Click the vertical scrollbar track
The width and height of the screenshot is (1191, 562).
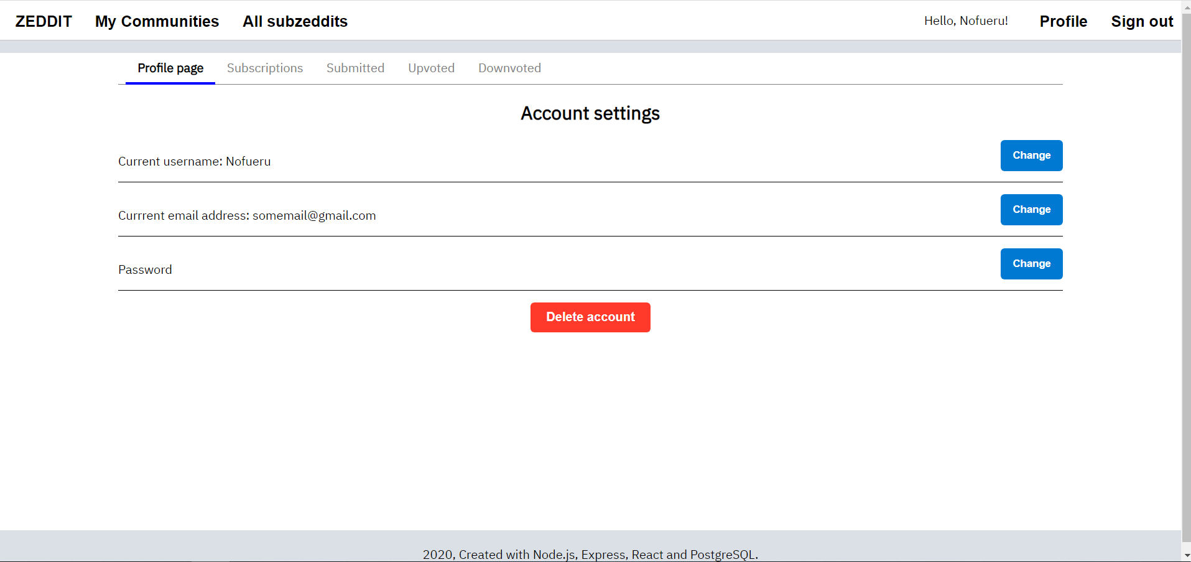coord(1186,280)
